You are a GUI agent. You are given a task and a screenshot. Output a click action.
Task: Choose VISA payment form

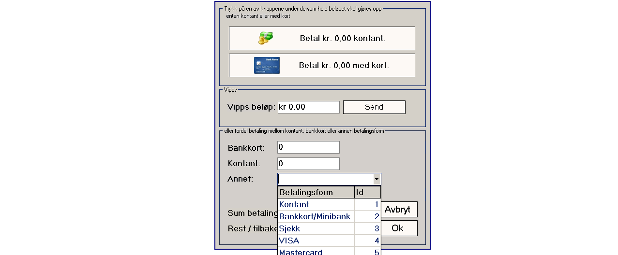point(317,241)
